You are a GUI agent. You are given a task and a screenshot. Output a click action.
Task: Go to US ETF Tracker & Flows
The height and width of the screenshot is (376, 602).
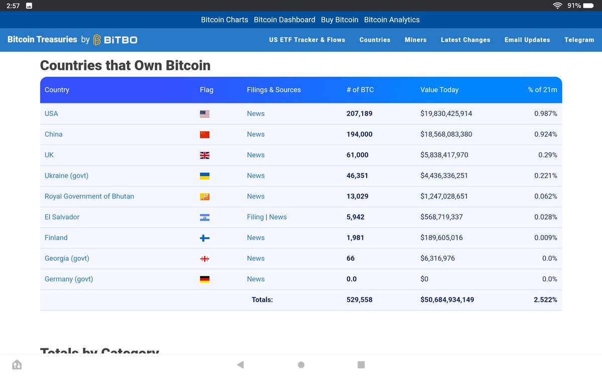tap(307, 40)
